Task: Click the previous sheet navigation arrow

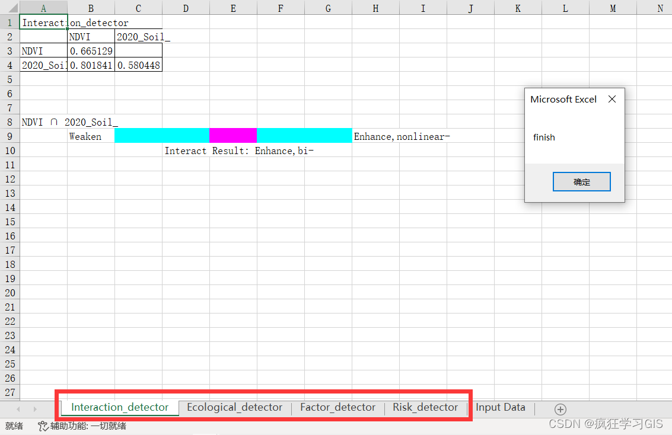Action: tap(18, 410)
